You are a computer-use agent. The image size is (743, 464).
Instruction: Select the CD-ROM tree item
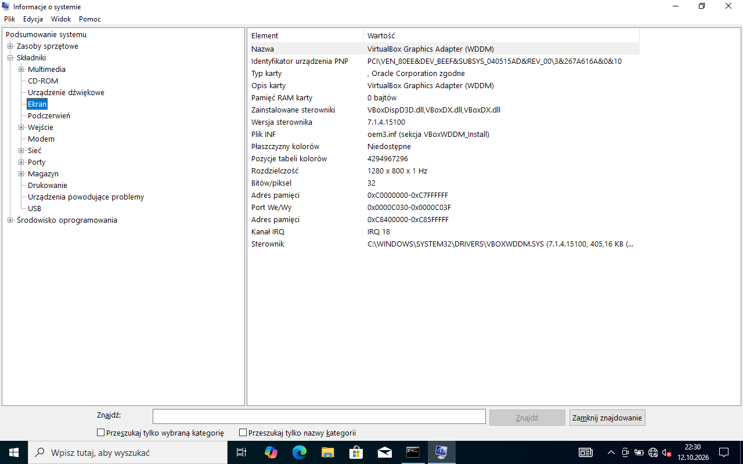[43, 81]
